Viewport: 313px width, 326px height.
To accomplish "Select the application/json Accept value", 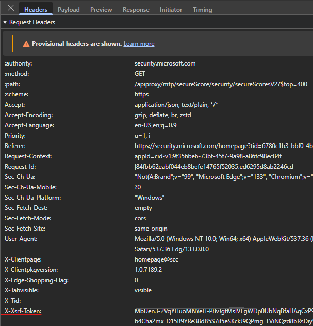I will pyautogui.click(x=176, y=105).
